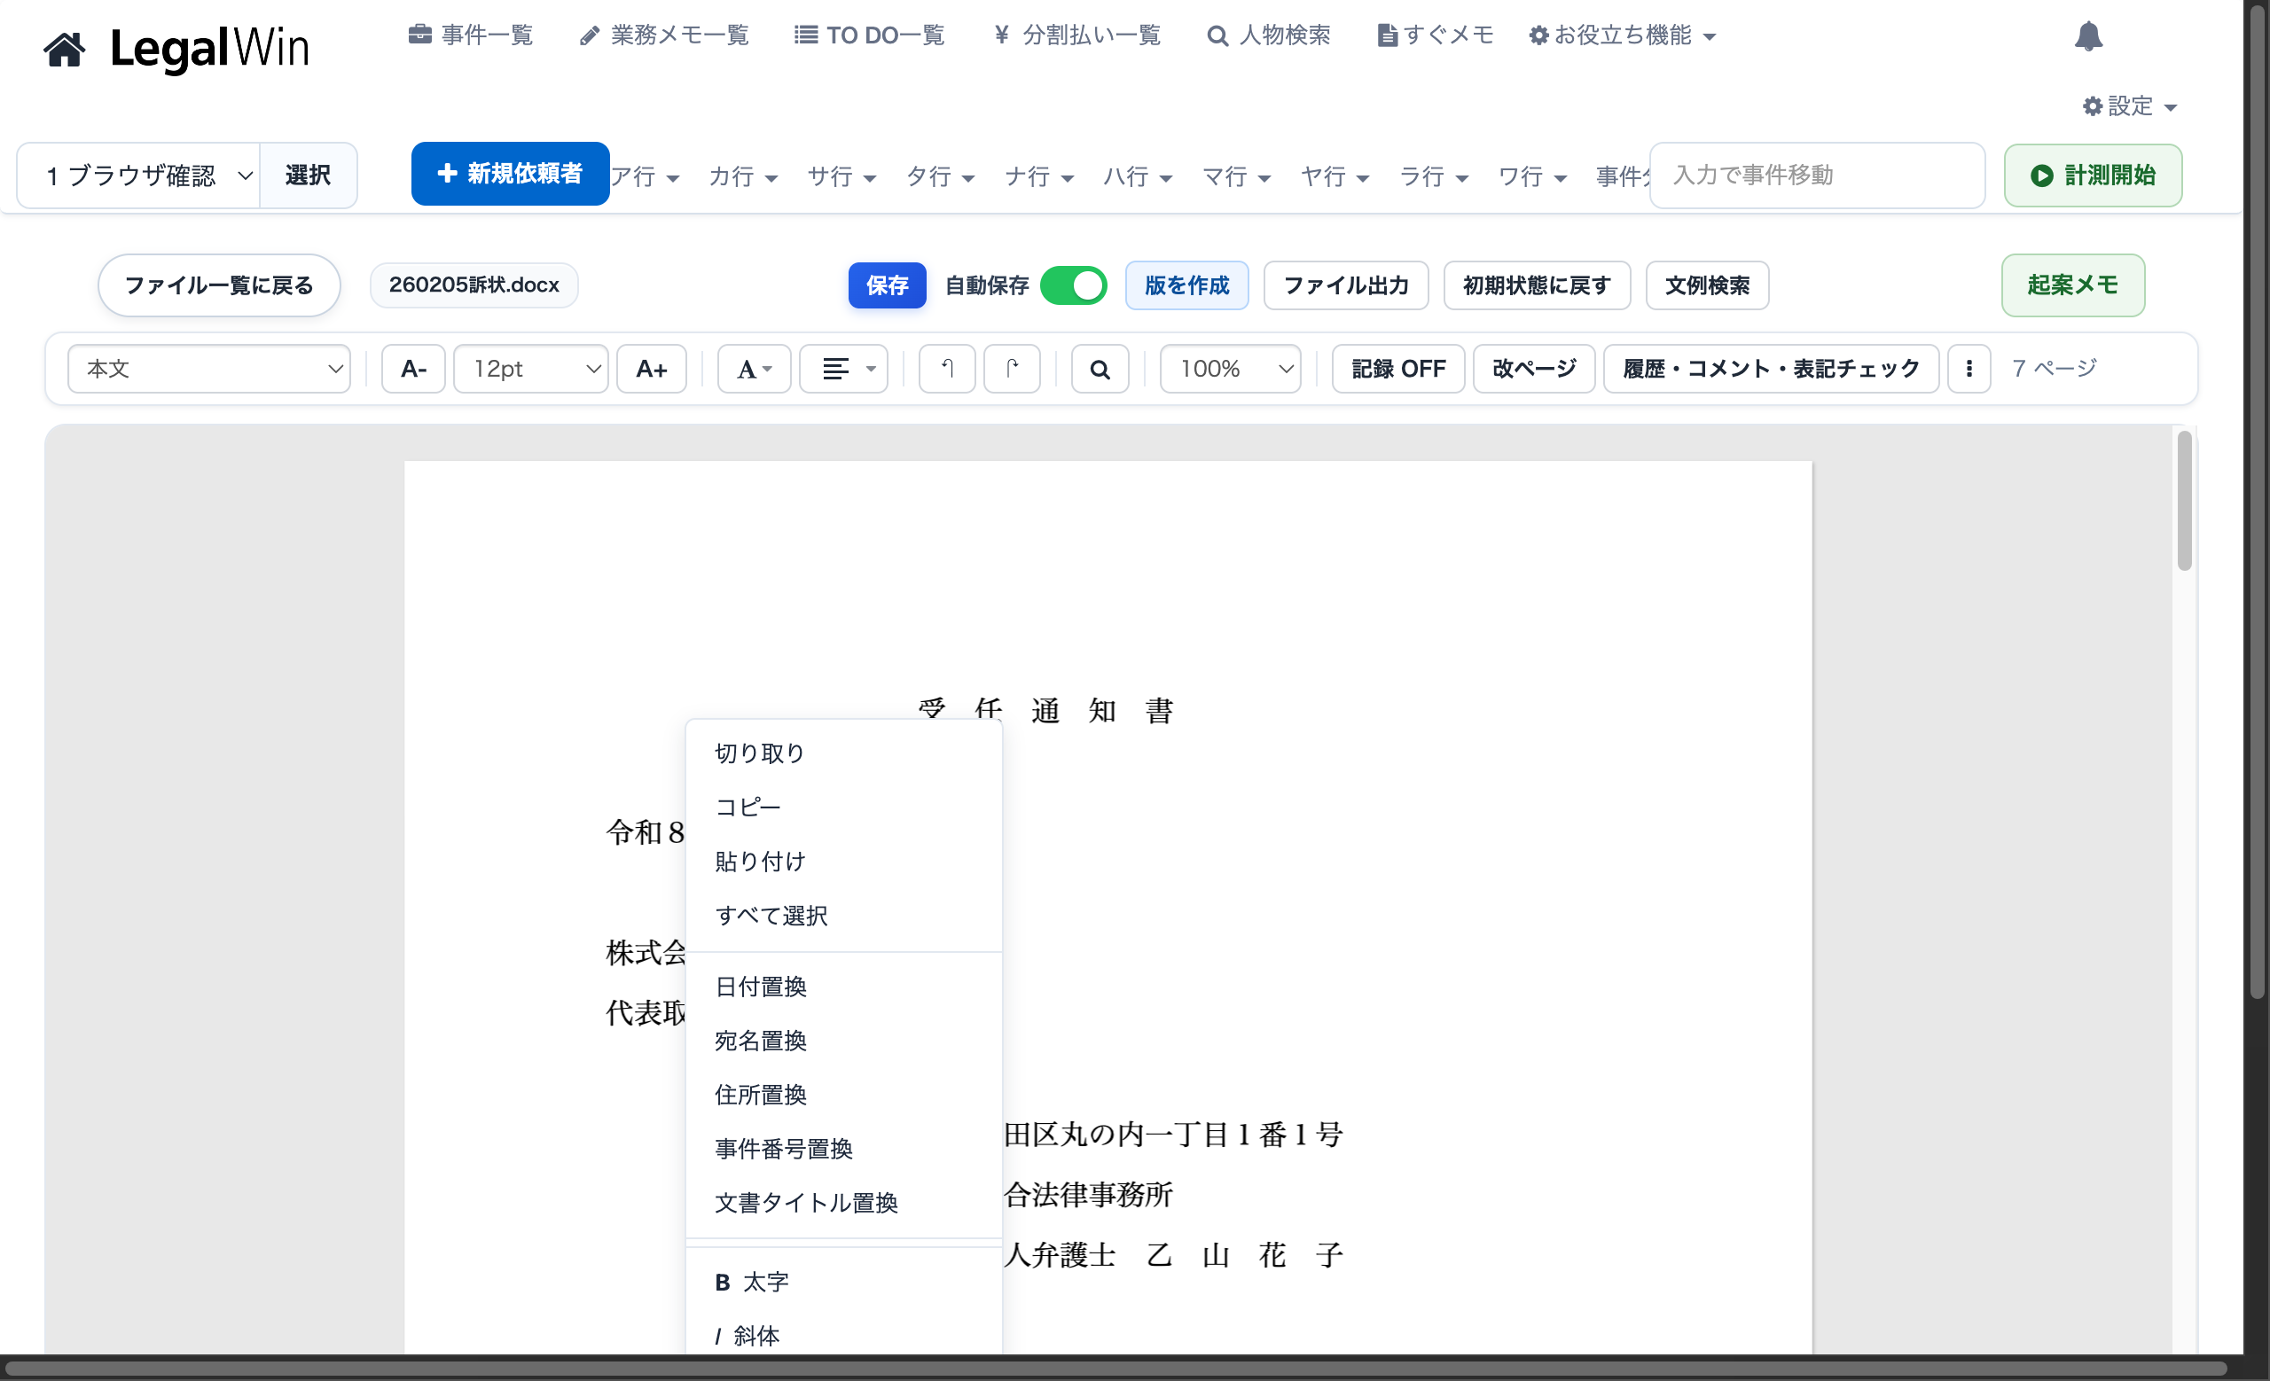Image resolution: width=2270 pixels, height=1381 pixels.
Task: Open TO DO一覧 in the top navigation
Action: [x=870, y=35]
